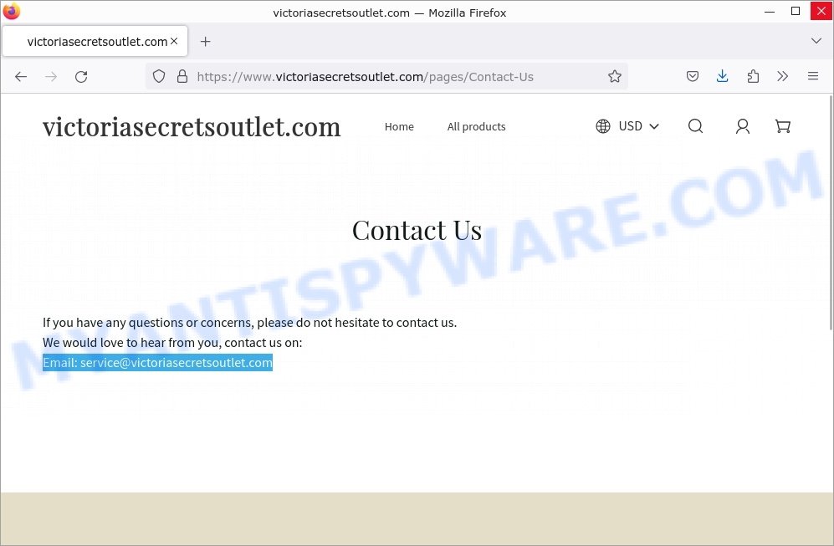The image size is (834, 546).
Task: Bookmark this page with the star icon
Action: click(x=614, y=76)
